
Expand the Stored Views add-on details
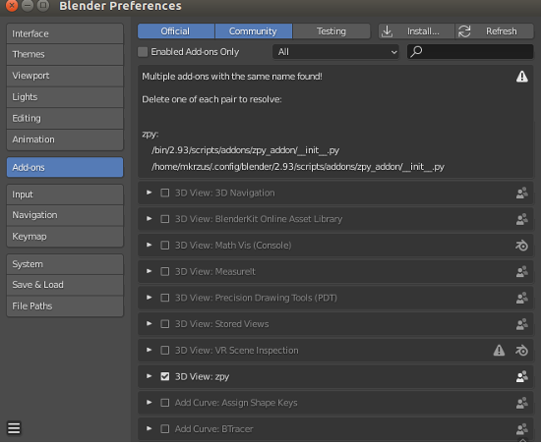pos(150,323)
